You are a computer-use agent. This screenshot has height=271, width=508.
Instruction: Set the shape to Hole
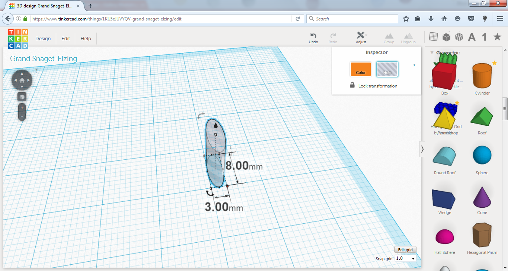[387, 69]
